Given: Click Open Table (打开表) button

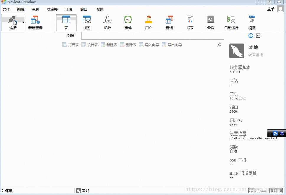Looking at the screenshot, I should (71, 45).
